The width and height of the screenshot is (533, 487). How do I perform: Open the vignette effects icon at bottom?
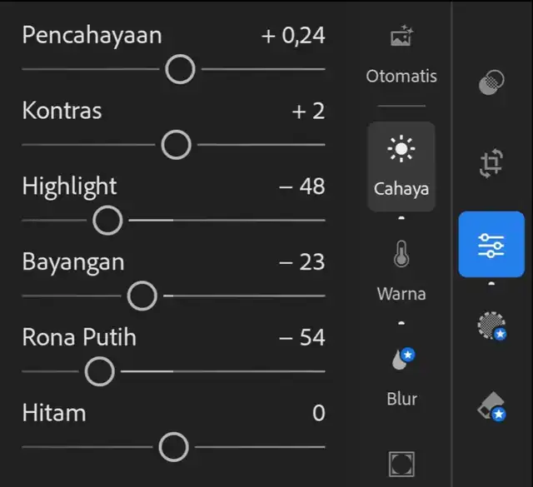pos(401,464)
